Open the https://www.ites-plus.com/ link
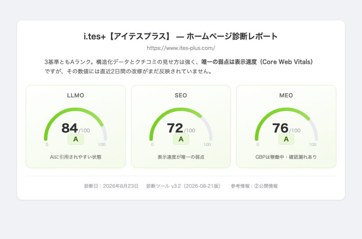This screenshot has width=362, height=239. 181,48
